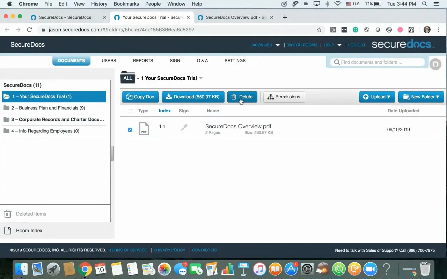Sort by the Name column header
The height and width of the screenshot is (279, 447).
point(213,111)
